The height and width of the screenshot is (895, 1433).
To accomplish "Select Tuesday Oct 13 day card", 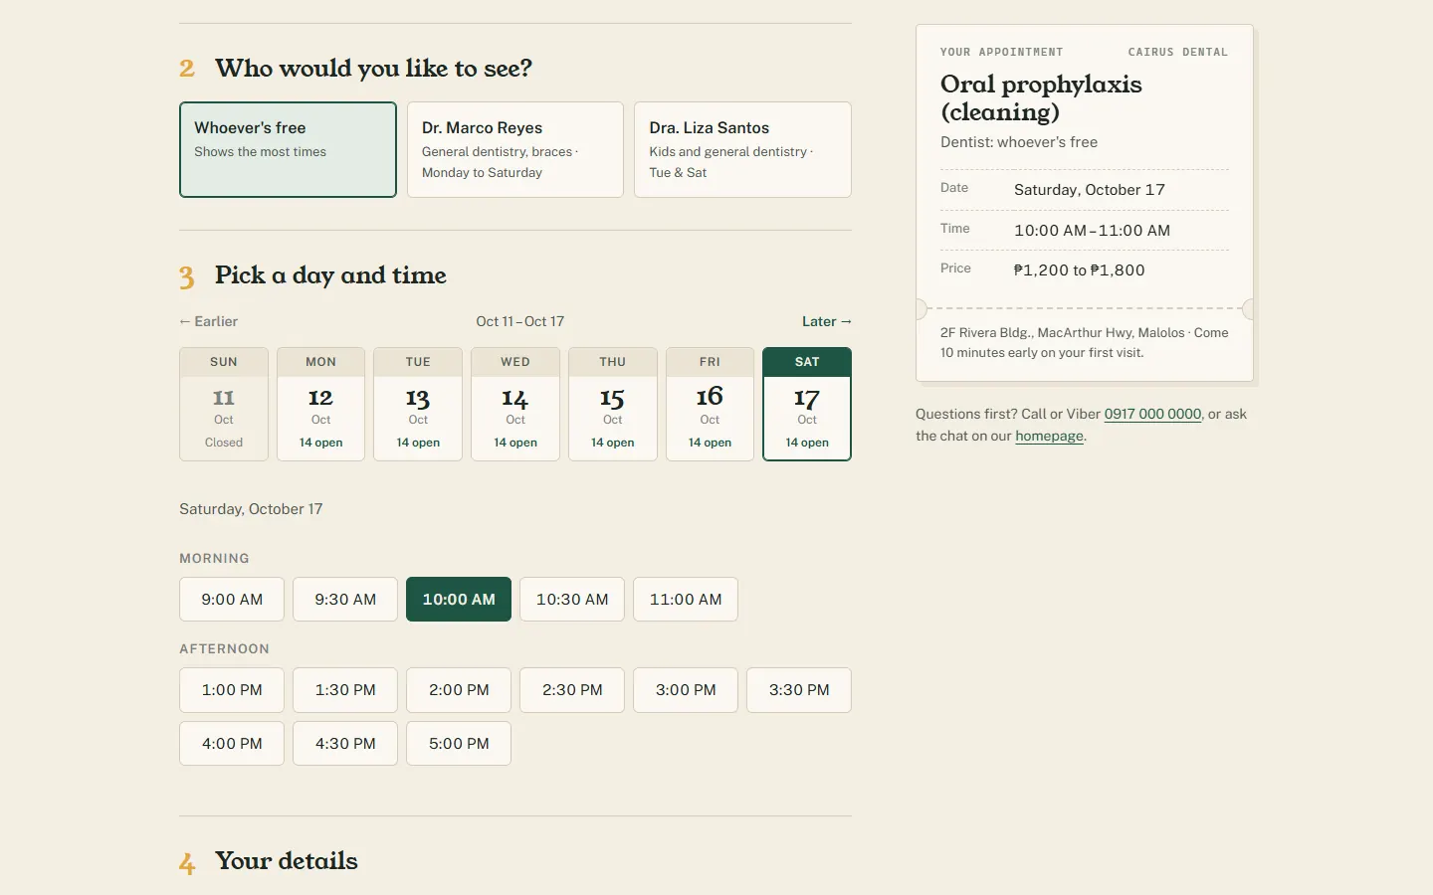I will pos(418,404).
